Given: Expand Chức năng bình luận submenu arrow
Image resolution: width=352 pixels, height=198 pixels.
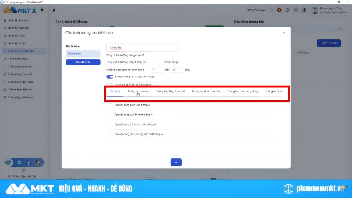Looking at the screenshot, I should (43, 82).
